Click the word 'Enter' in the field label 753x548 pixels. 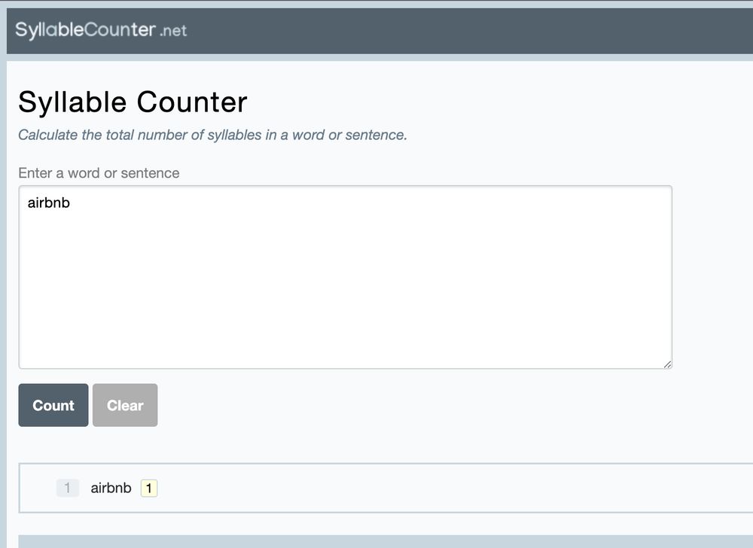click(x=35, y=172)
